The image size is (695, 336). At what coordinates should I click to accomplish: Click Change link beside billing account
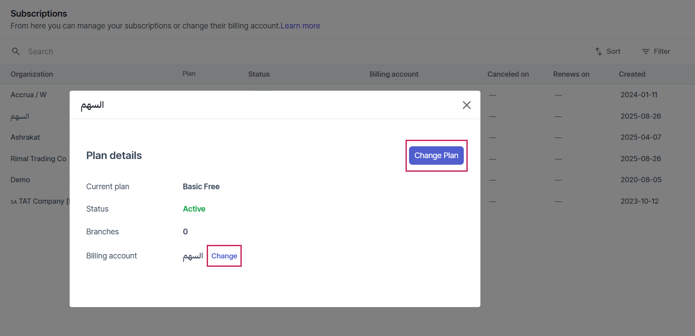(x=224, y=256)
